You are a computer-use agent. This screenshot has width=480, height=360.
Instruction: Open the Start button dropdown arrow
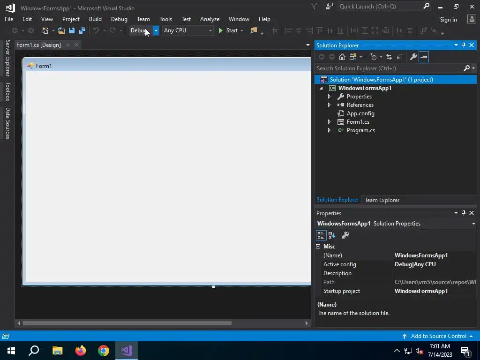click(x=242, y=30)
